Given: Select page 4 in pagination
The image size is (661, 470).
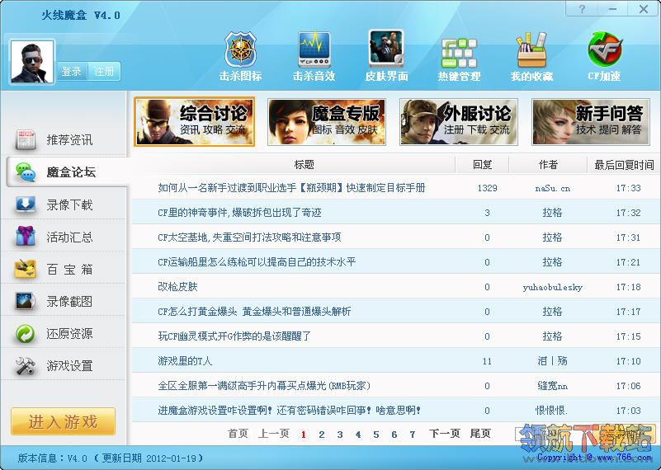Looking at the screenshot, I should point(358,435).
